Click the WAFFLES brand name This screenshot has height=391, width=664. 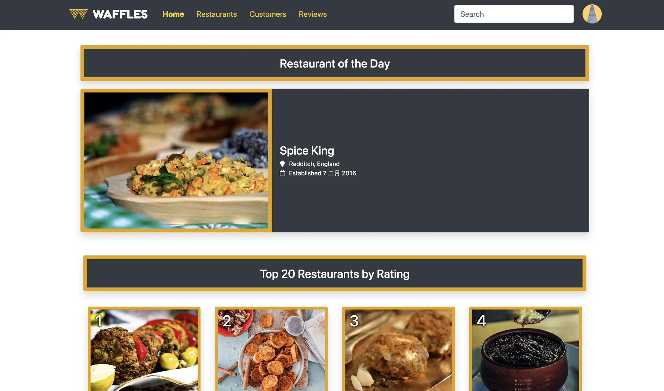(120, 14)
